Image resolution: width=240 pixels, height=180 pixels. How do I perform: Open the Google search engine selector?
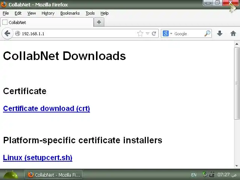click(168, 33)
